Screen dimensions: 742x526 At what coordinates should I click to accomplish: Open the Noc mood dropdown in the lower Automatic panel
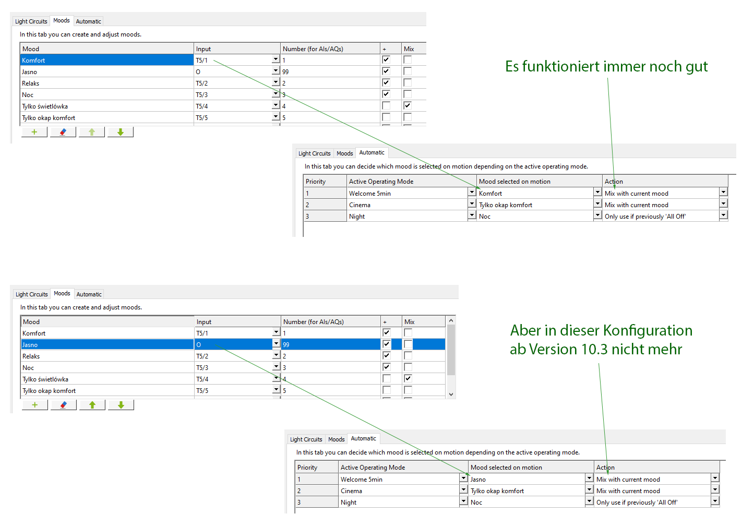click(x=589, y=502)
